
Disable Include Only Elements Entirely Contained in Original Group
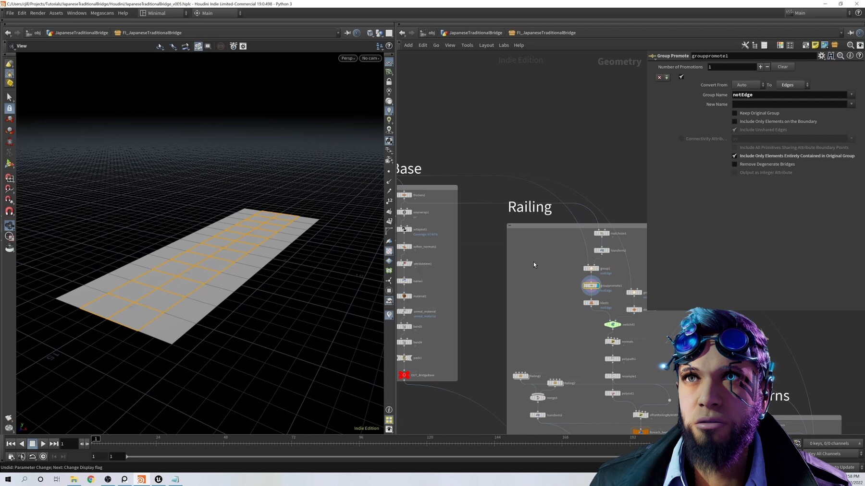click(735, 156)
